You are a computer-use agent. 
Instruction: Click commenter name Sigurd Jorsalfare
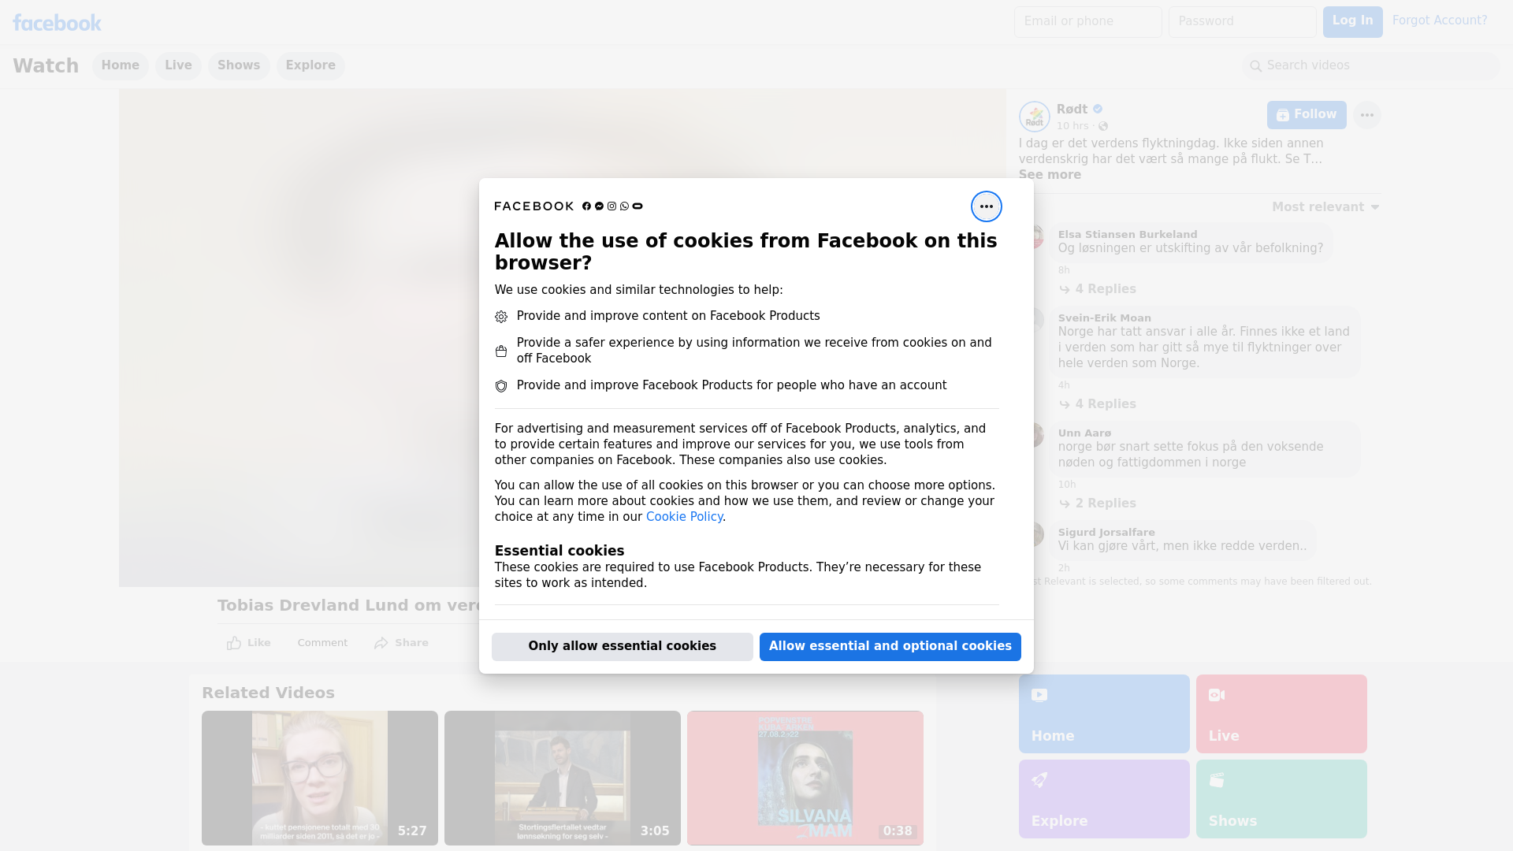pyautogui.click(x=1106, y=533)
